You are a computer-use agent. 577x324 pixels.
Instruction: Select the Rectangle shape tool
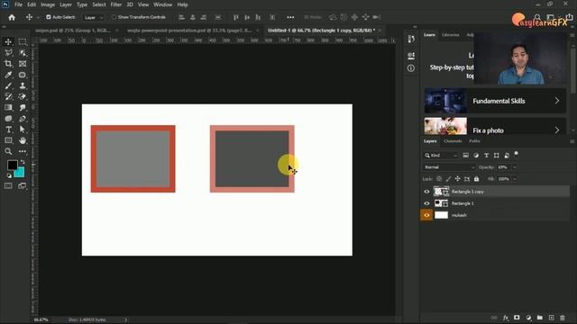coord(8,140)
